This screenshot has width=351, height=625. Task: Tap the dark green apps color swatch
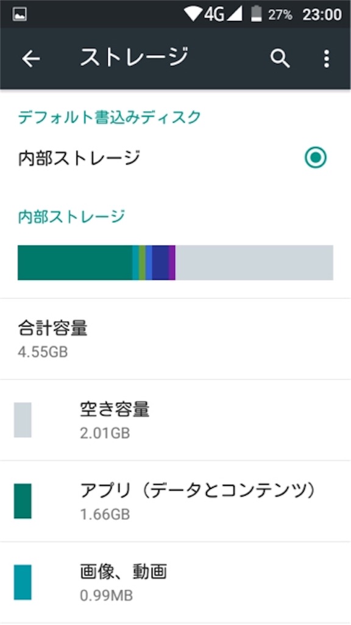pyautogui.click(x=23, y=501)
